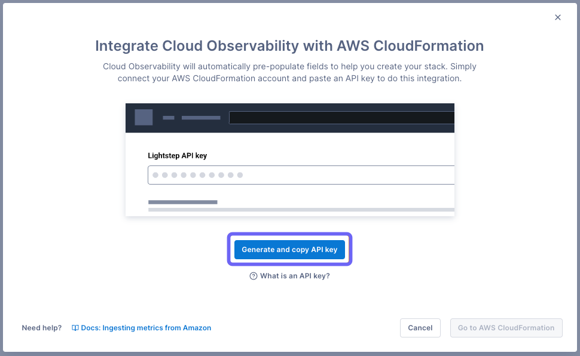Click the X to dismiss the integration dialog
Screen dimensions: 580x356
[557, 17]
